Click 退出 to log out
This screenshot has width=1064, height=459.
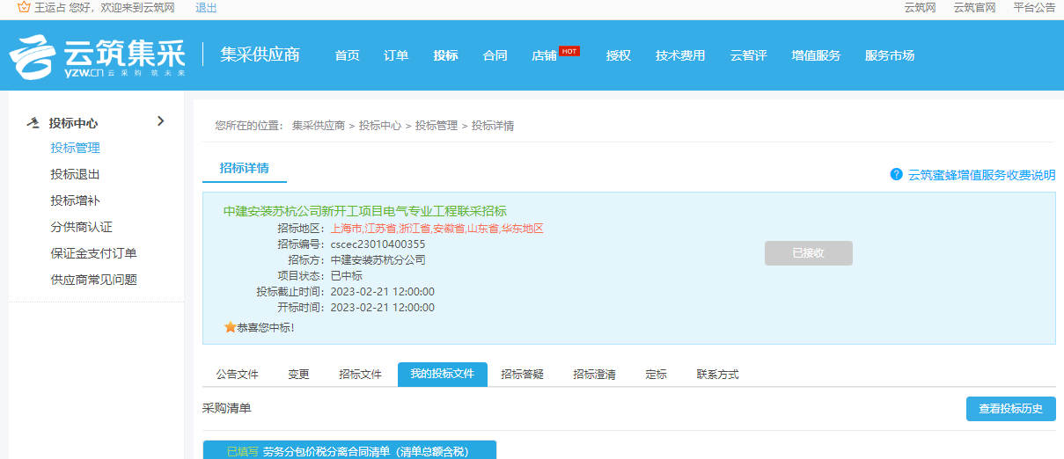click(x=206, y=8)
